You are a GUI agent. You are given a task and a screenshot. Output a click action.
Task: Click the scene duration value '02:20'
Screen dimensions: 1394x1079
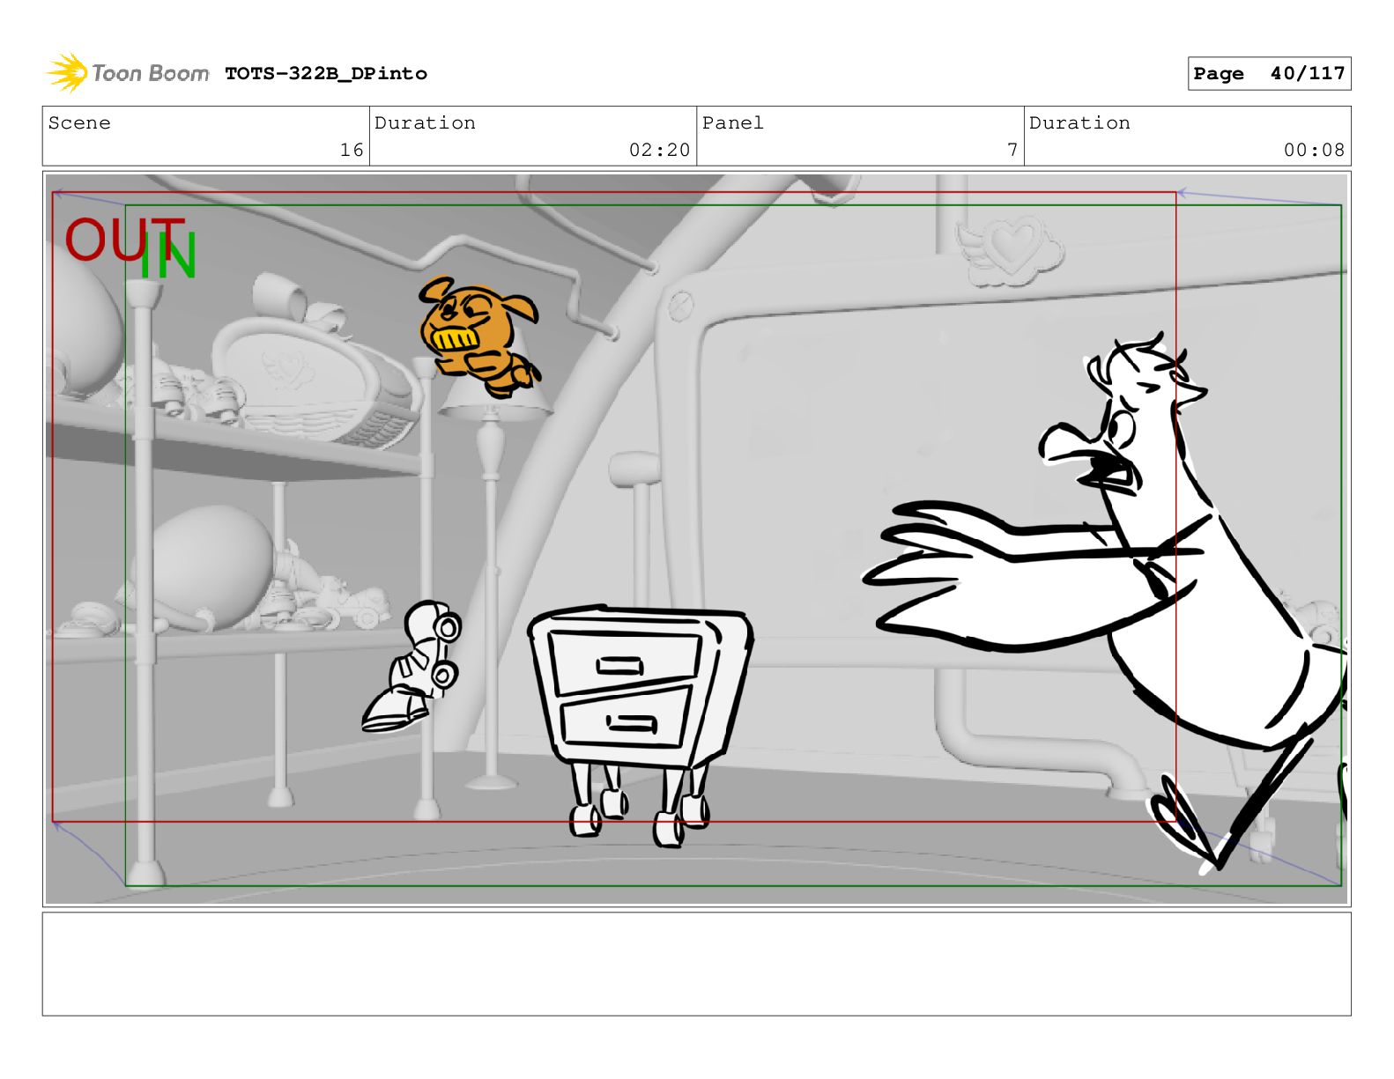point(659,150)
